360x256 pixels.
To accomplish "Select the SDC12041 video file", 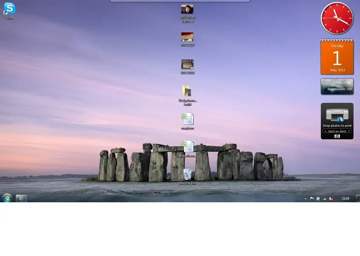I will coord(187,64).
